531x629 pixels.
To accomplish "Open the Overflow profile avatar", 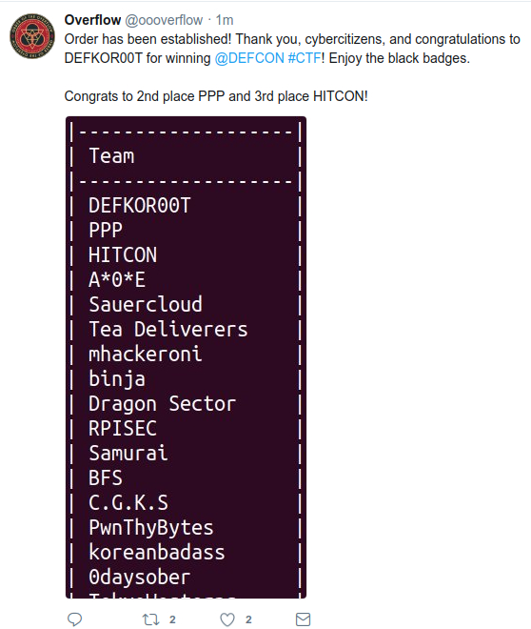I will [32, 36].
